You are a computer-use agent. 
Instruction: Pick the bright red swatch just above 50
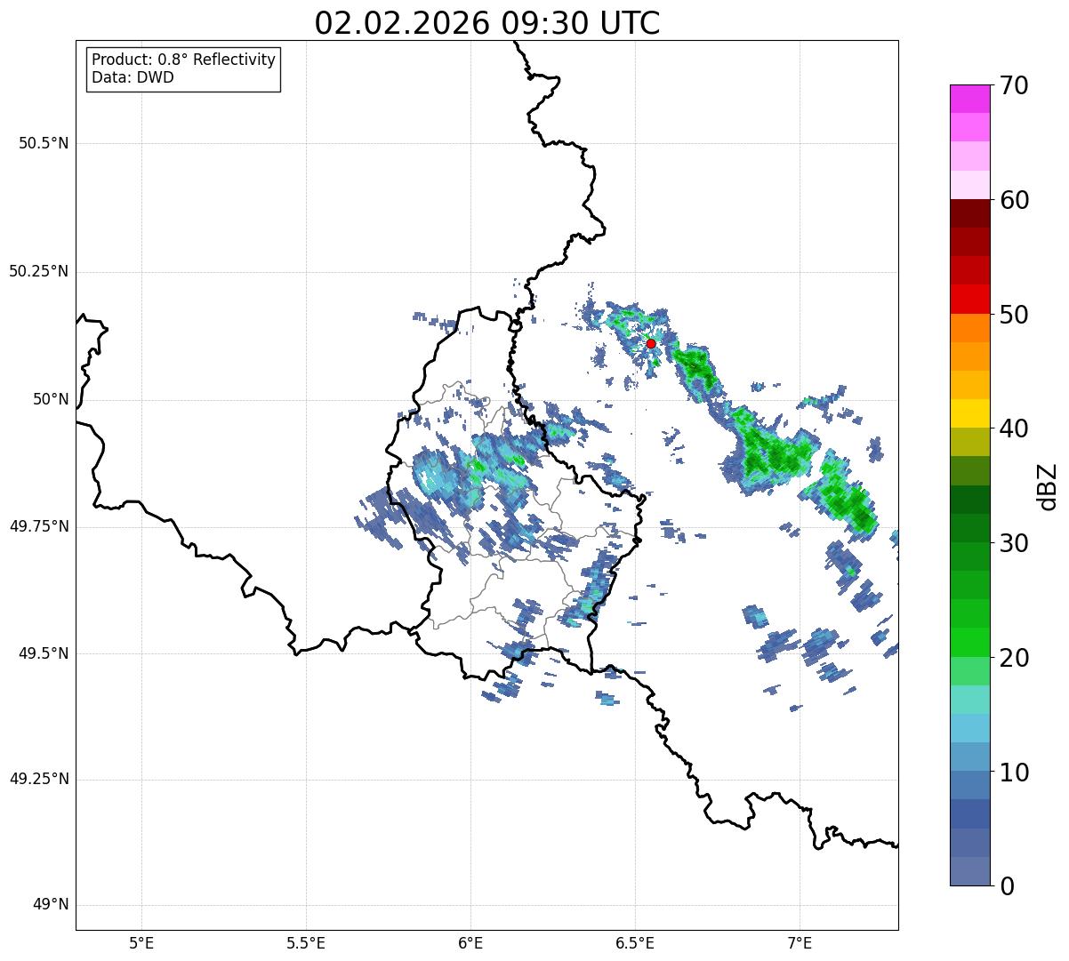(969, 299)
